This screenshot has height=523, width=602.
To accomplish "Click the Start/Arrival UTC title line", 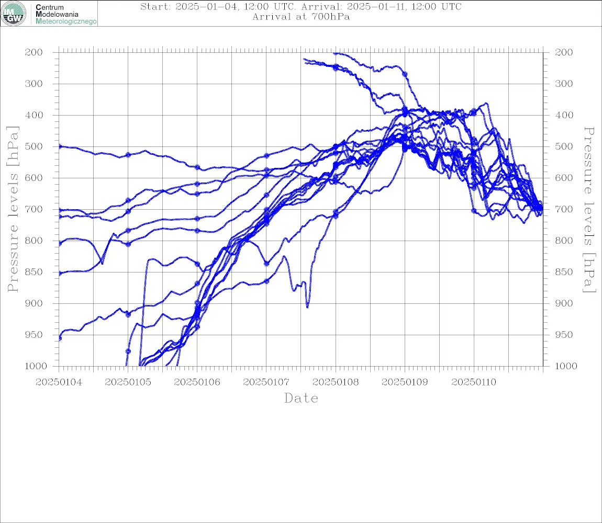I will click(300, 6).
